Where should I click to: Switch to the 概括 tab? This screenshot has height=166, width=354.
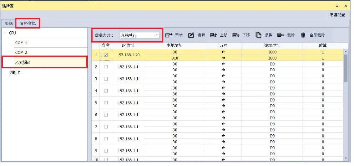pyautogui.click(x=9, y=24)
